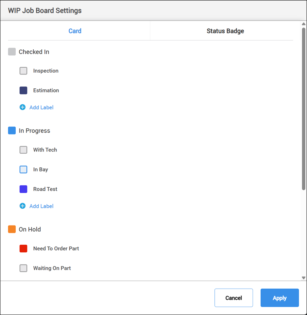Click the dark blue Estimation color square
The height and width of the screenshot is (315, 307).
[23, 90]
